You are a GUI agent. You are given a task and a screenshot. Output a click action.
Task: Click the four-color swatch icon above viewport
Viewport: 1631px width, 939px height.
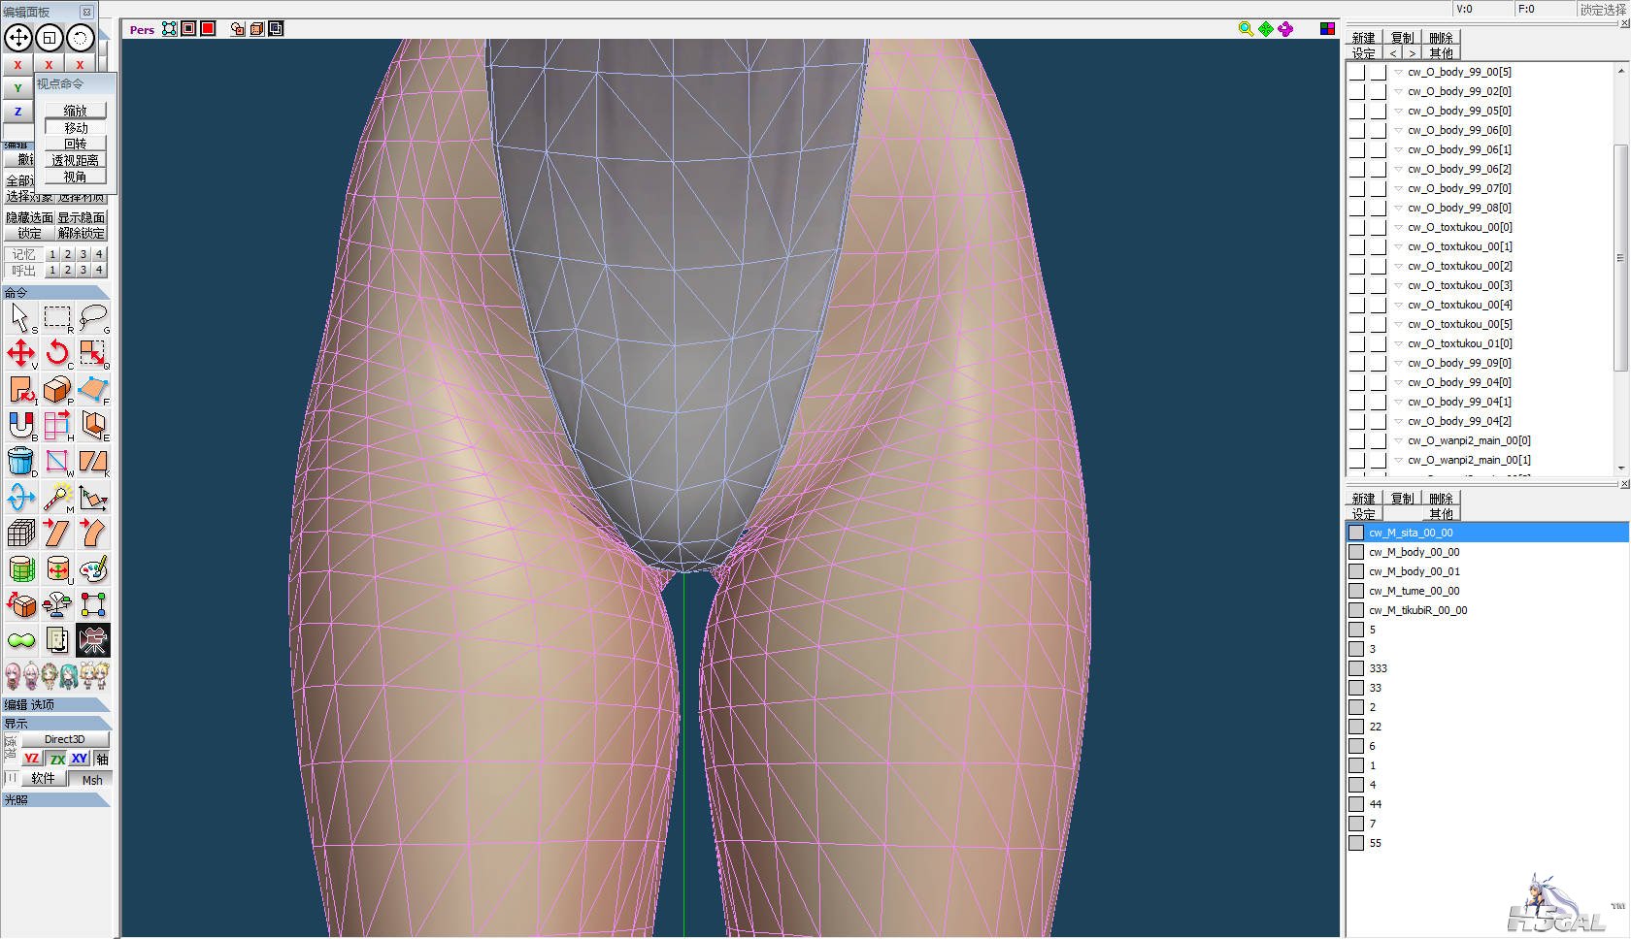point(1327,29)
